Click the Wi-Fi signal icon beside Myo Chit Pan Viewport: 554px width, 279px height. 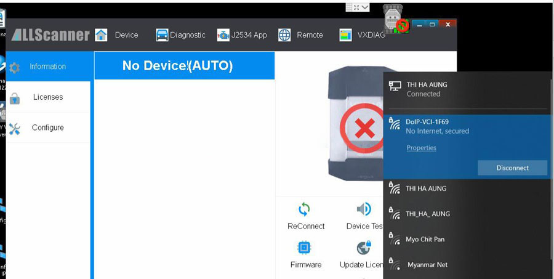[395, 239]
